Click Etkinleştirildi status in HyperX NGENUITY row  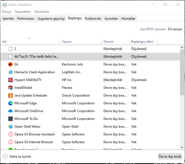pyautogui.click(x=113, y=80)
